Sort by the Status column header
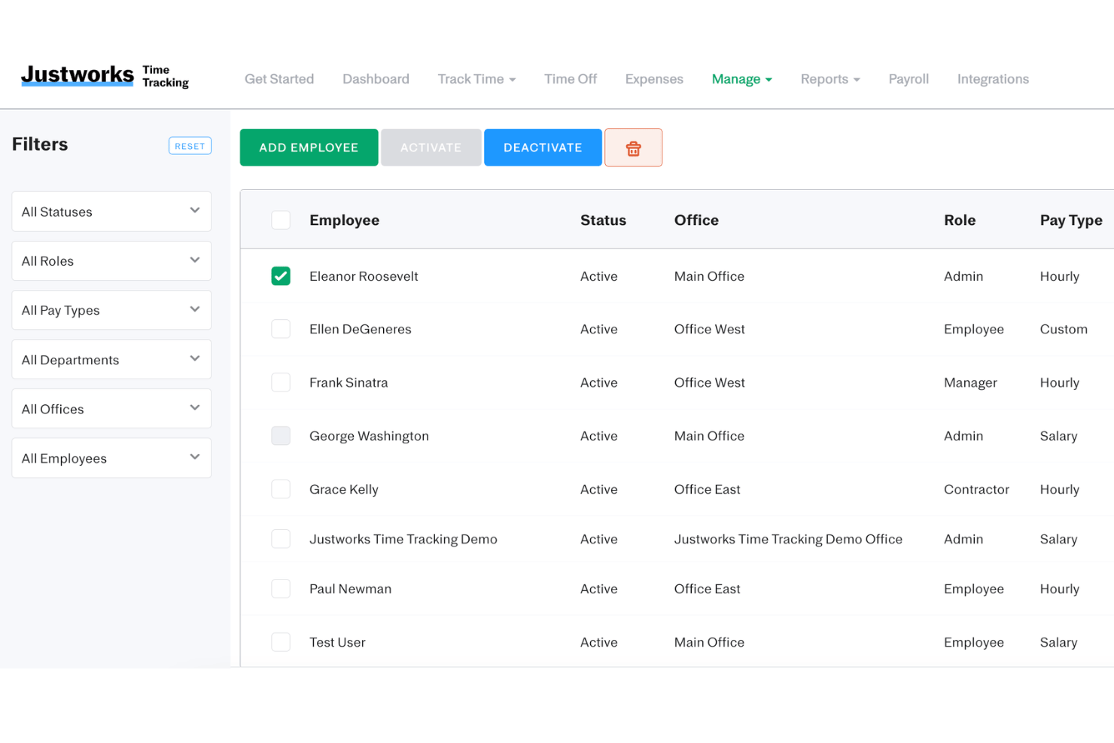The height and width of the screenshot is (743, 1114). click(603, 220)
